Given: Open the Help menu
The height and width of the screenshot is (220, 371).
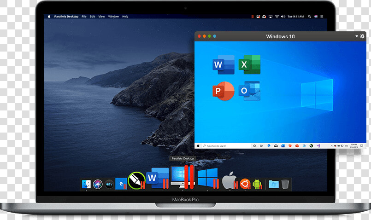Looking at the screenshot, I should (x=125, y=17).
